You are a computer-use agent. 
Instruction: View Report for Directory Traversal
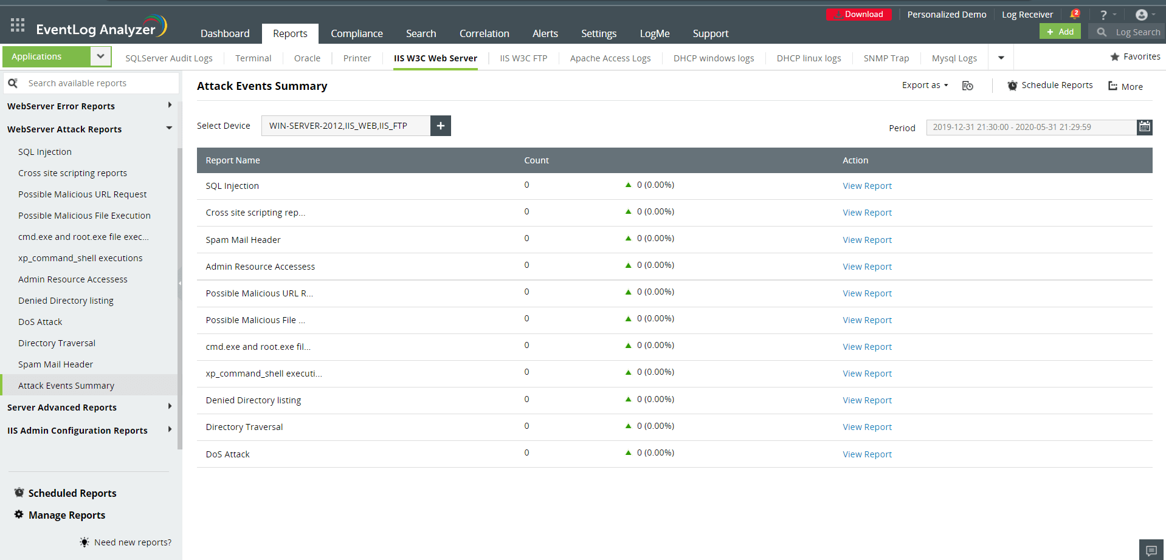coord(867,427)
